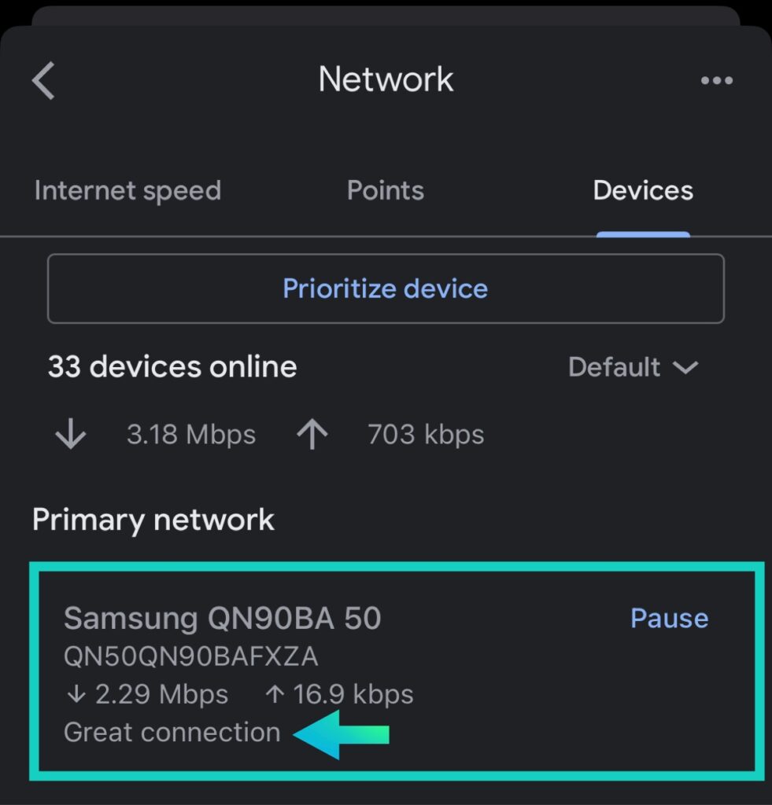772x805 pixels.
Task: Click the QN50QN90BAFXZA model number text
Action: (191, 656)
